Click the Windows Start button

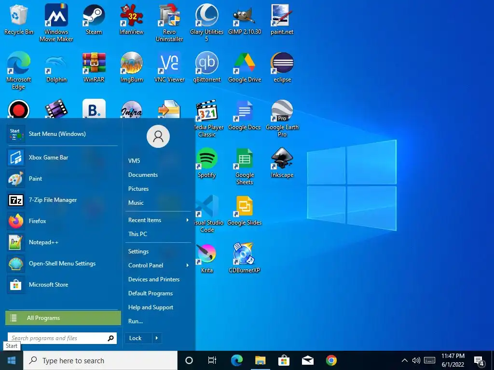[x=12, y=360]
